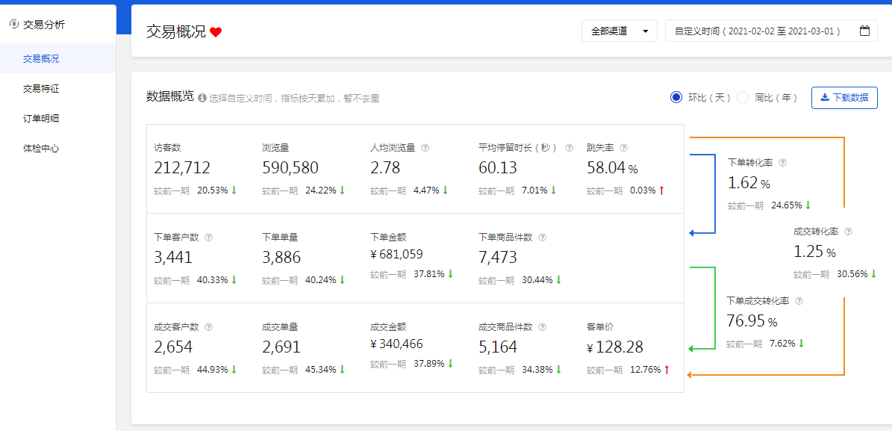Click the 下单转化率 value 1.62%
892x431 pixels.
749,183
